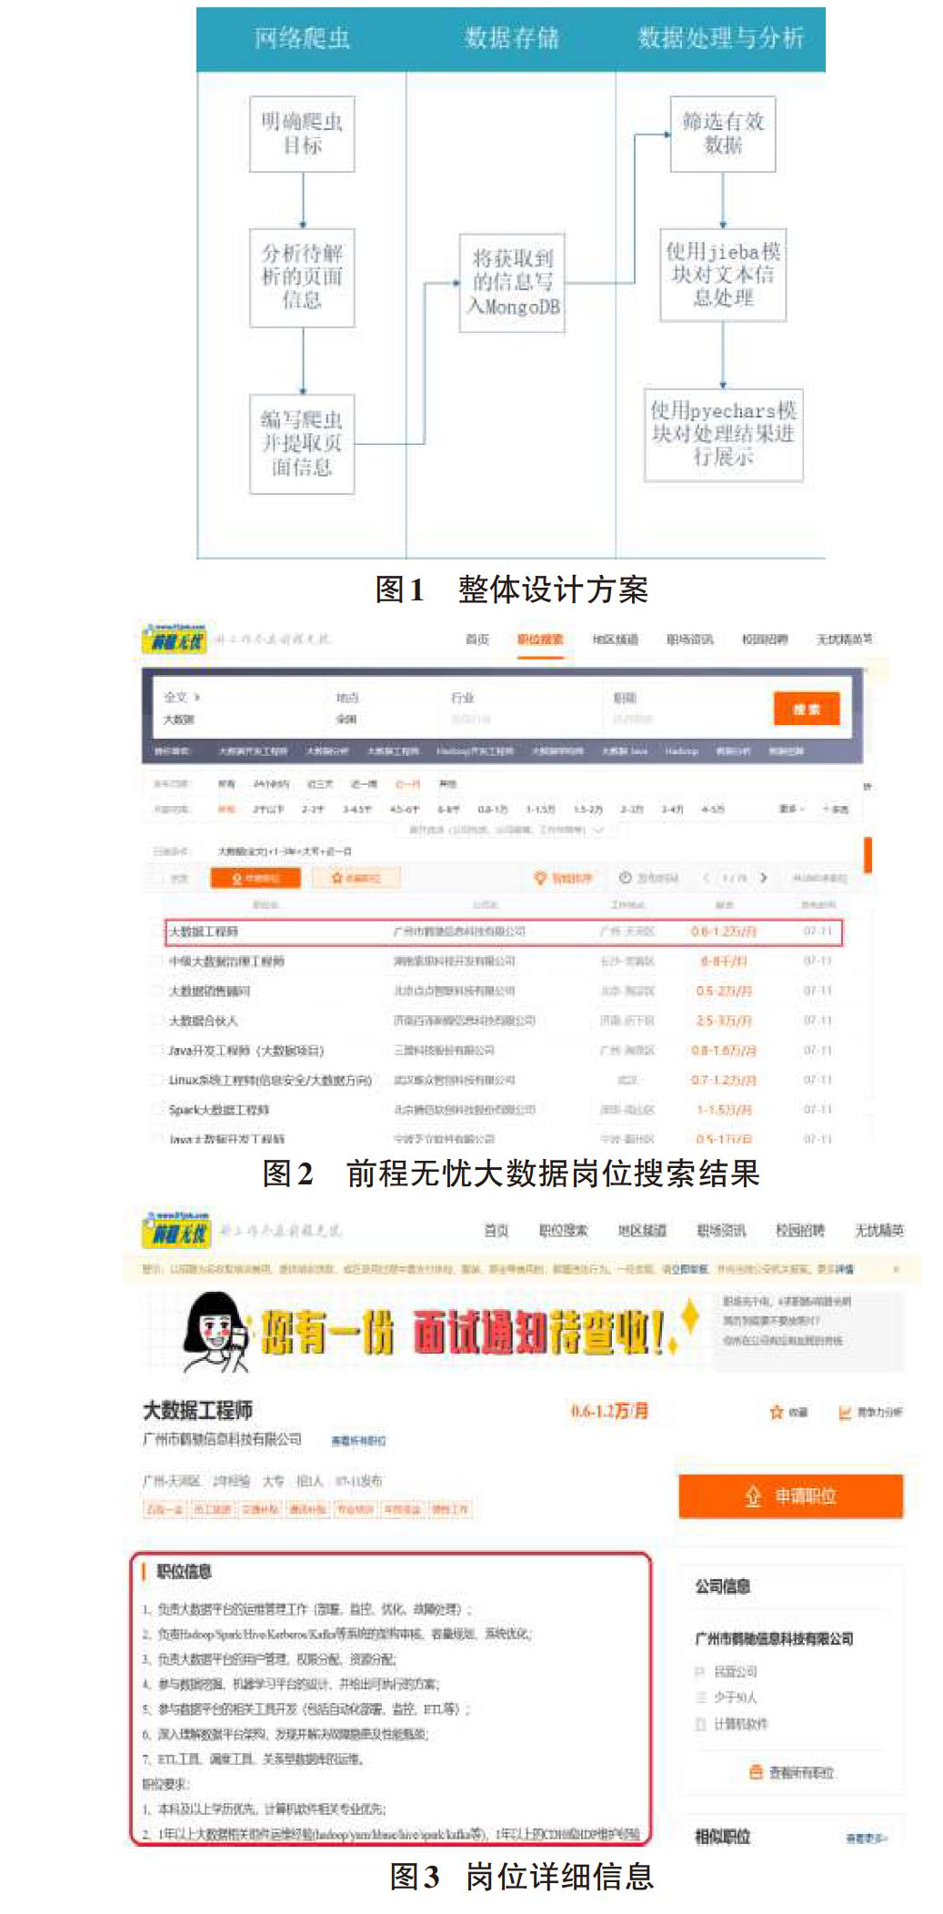
Task: Open the 竞争力分析 chart icon
Action: 845,1412
